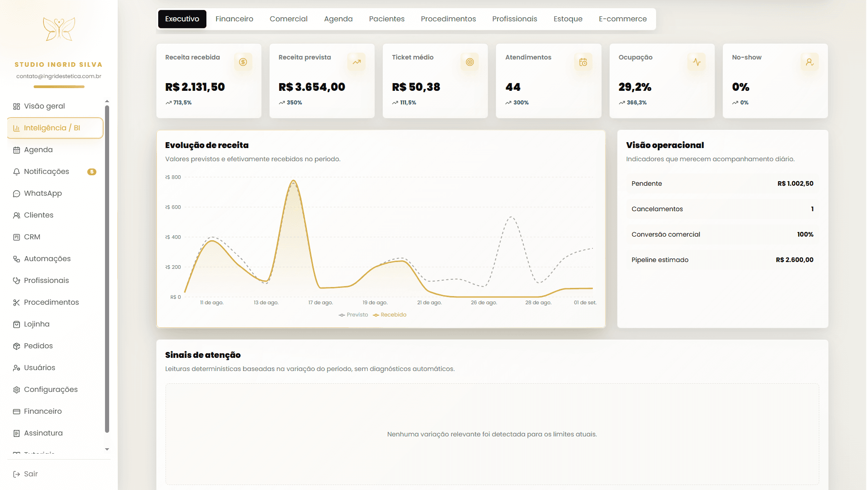Click the Nenhuma variação relevante message
The image size is (867, 490).
(492, 434)
